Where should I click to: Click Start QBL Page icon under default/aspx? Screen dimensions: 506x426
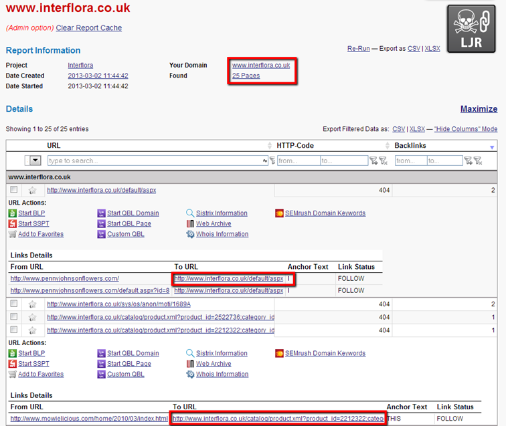coord(101,223)
